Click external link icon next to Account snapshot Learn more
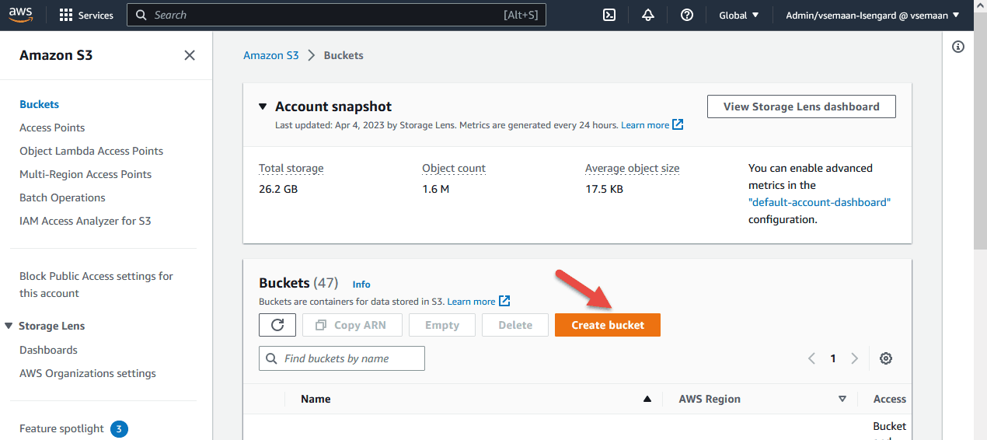Screen dimensions: 987x440 pyautogui.click(x=678, y=124)
